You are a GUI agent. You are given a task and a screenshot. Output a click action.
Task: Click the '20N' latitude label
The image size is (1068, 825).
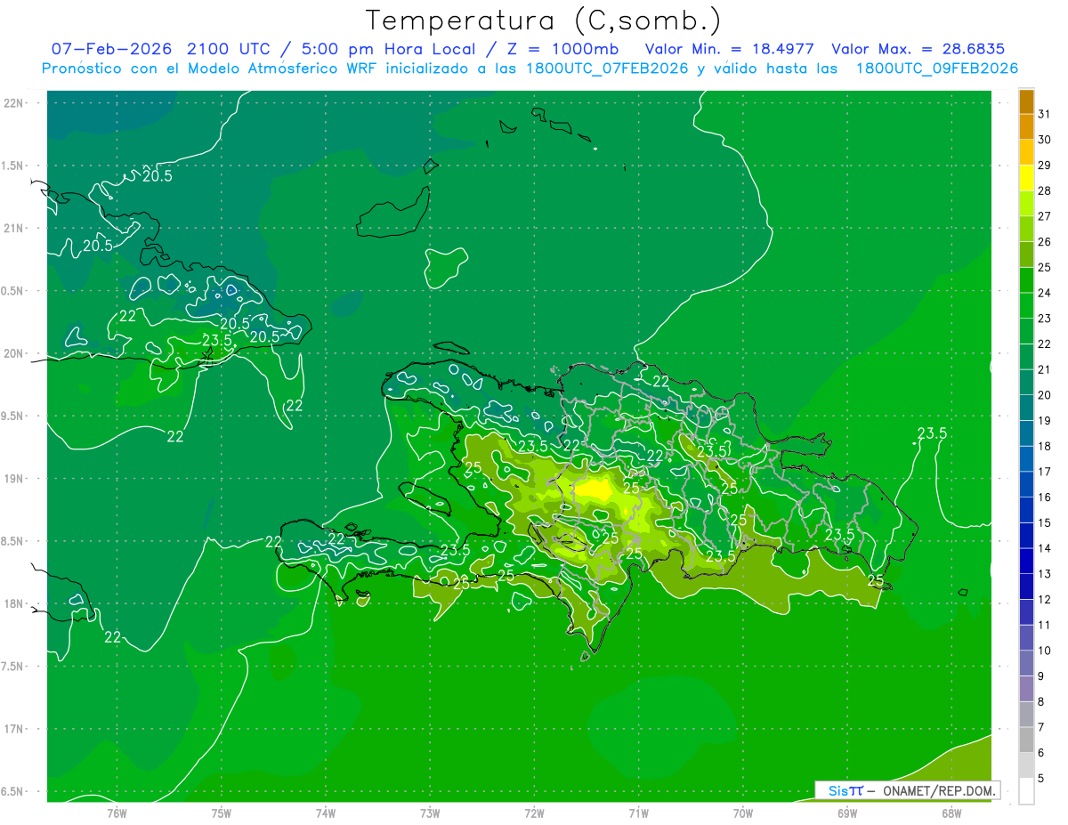(14, 353)
